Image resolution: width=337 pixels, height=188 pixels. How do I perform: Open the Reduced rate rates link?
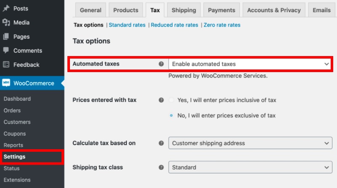coord(174,25)
